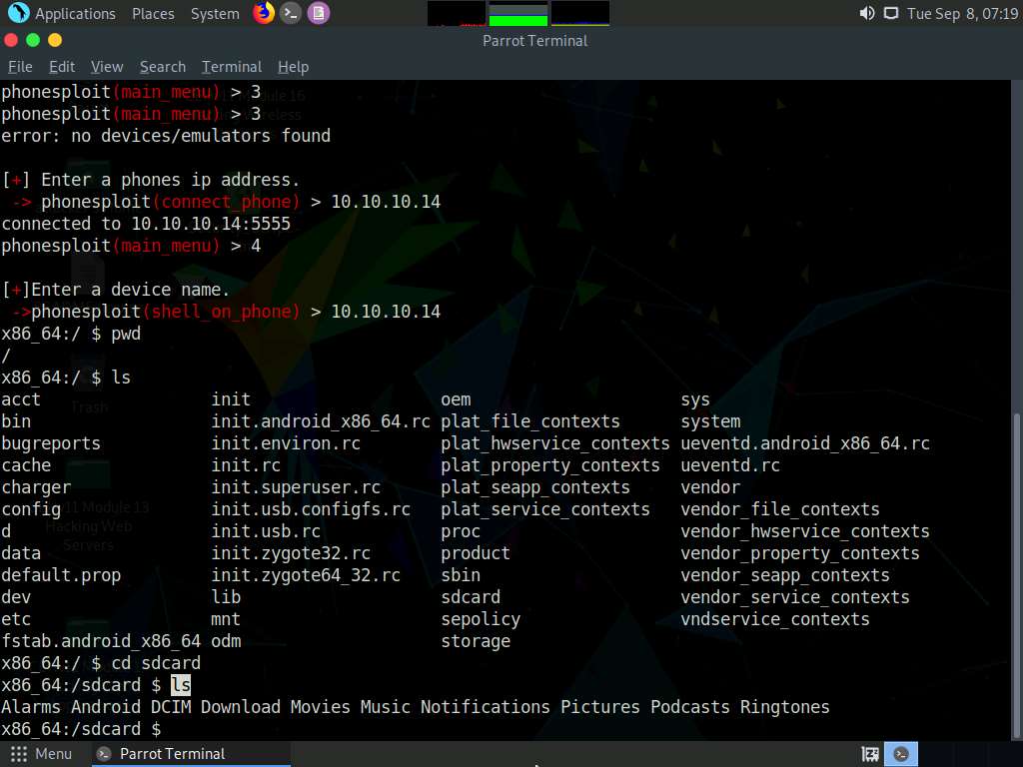This screenshot has height=767, width=1023.
Task: Open the terminal launcher in the top panel
Action: [x=290, y=13]
